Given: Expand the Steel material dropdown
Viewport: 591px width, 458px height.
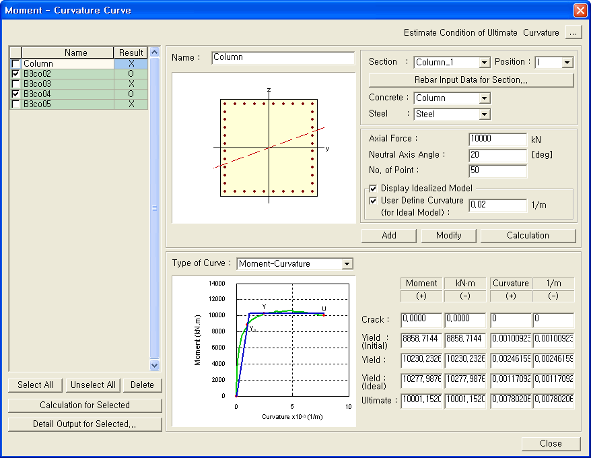Looking at the screenshot, I should click(x=485, y=114).
